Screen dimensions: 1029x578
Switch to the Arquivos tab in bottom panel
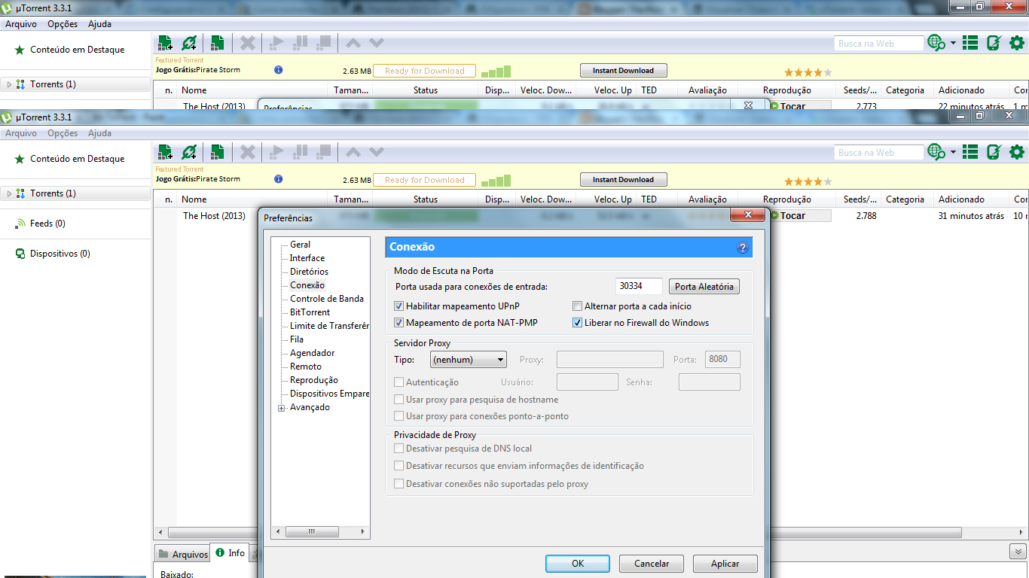(x=182, y=554)
